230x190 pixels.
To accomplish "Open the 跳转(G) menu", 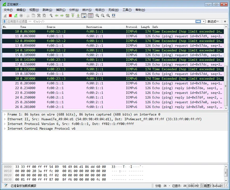I will point(47,10).
